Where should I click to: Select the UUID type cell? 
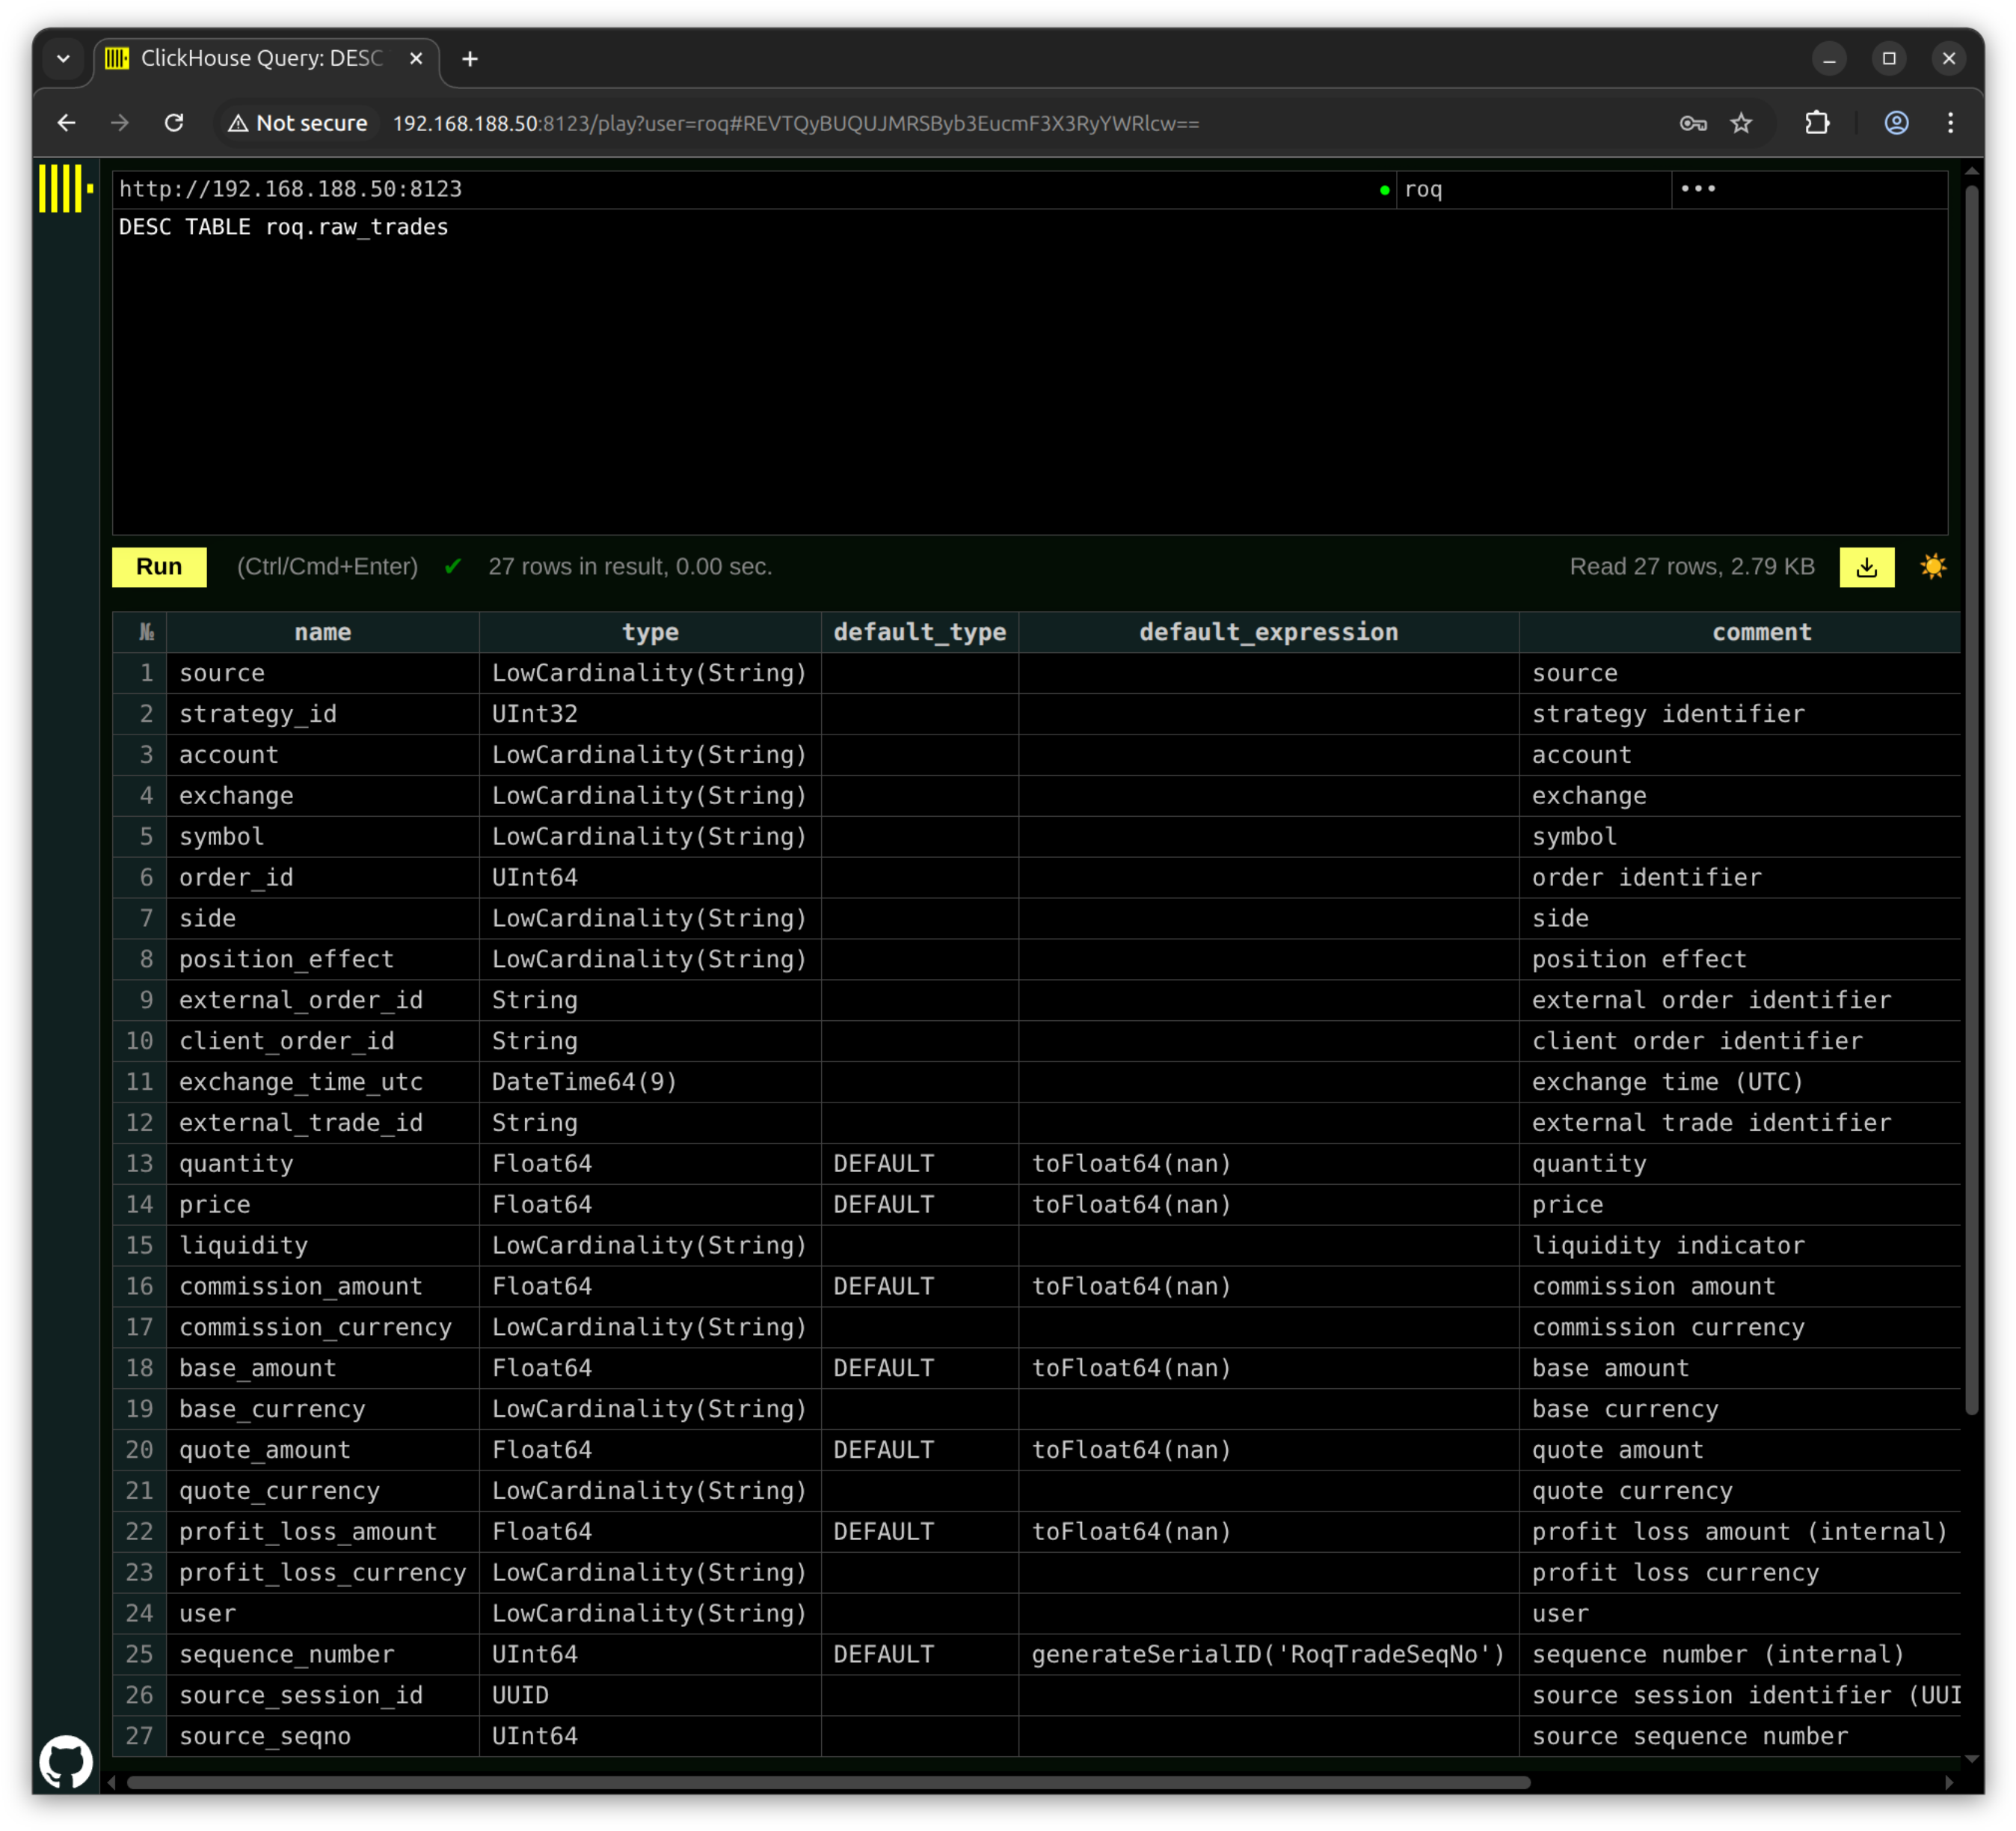pyautogui.click(x=650, y=1695)
